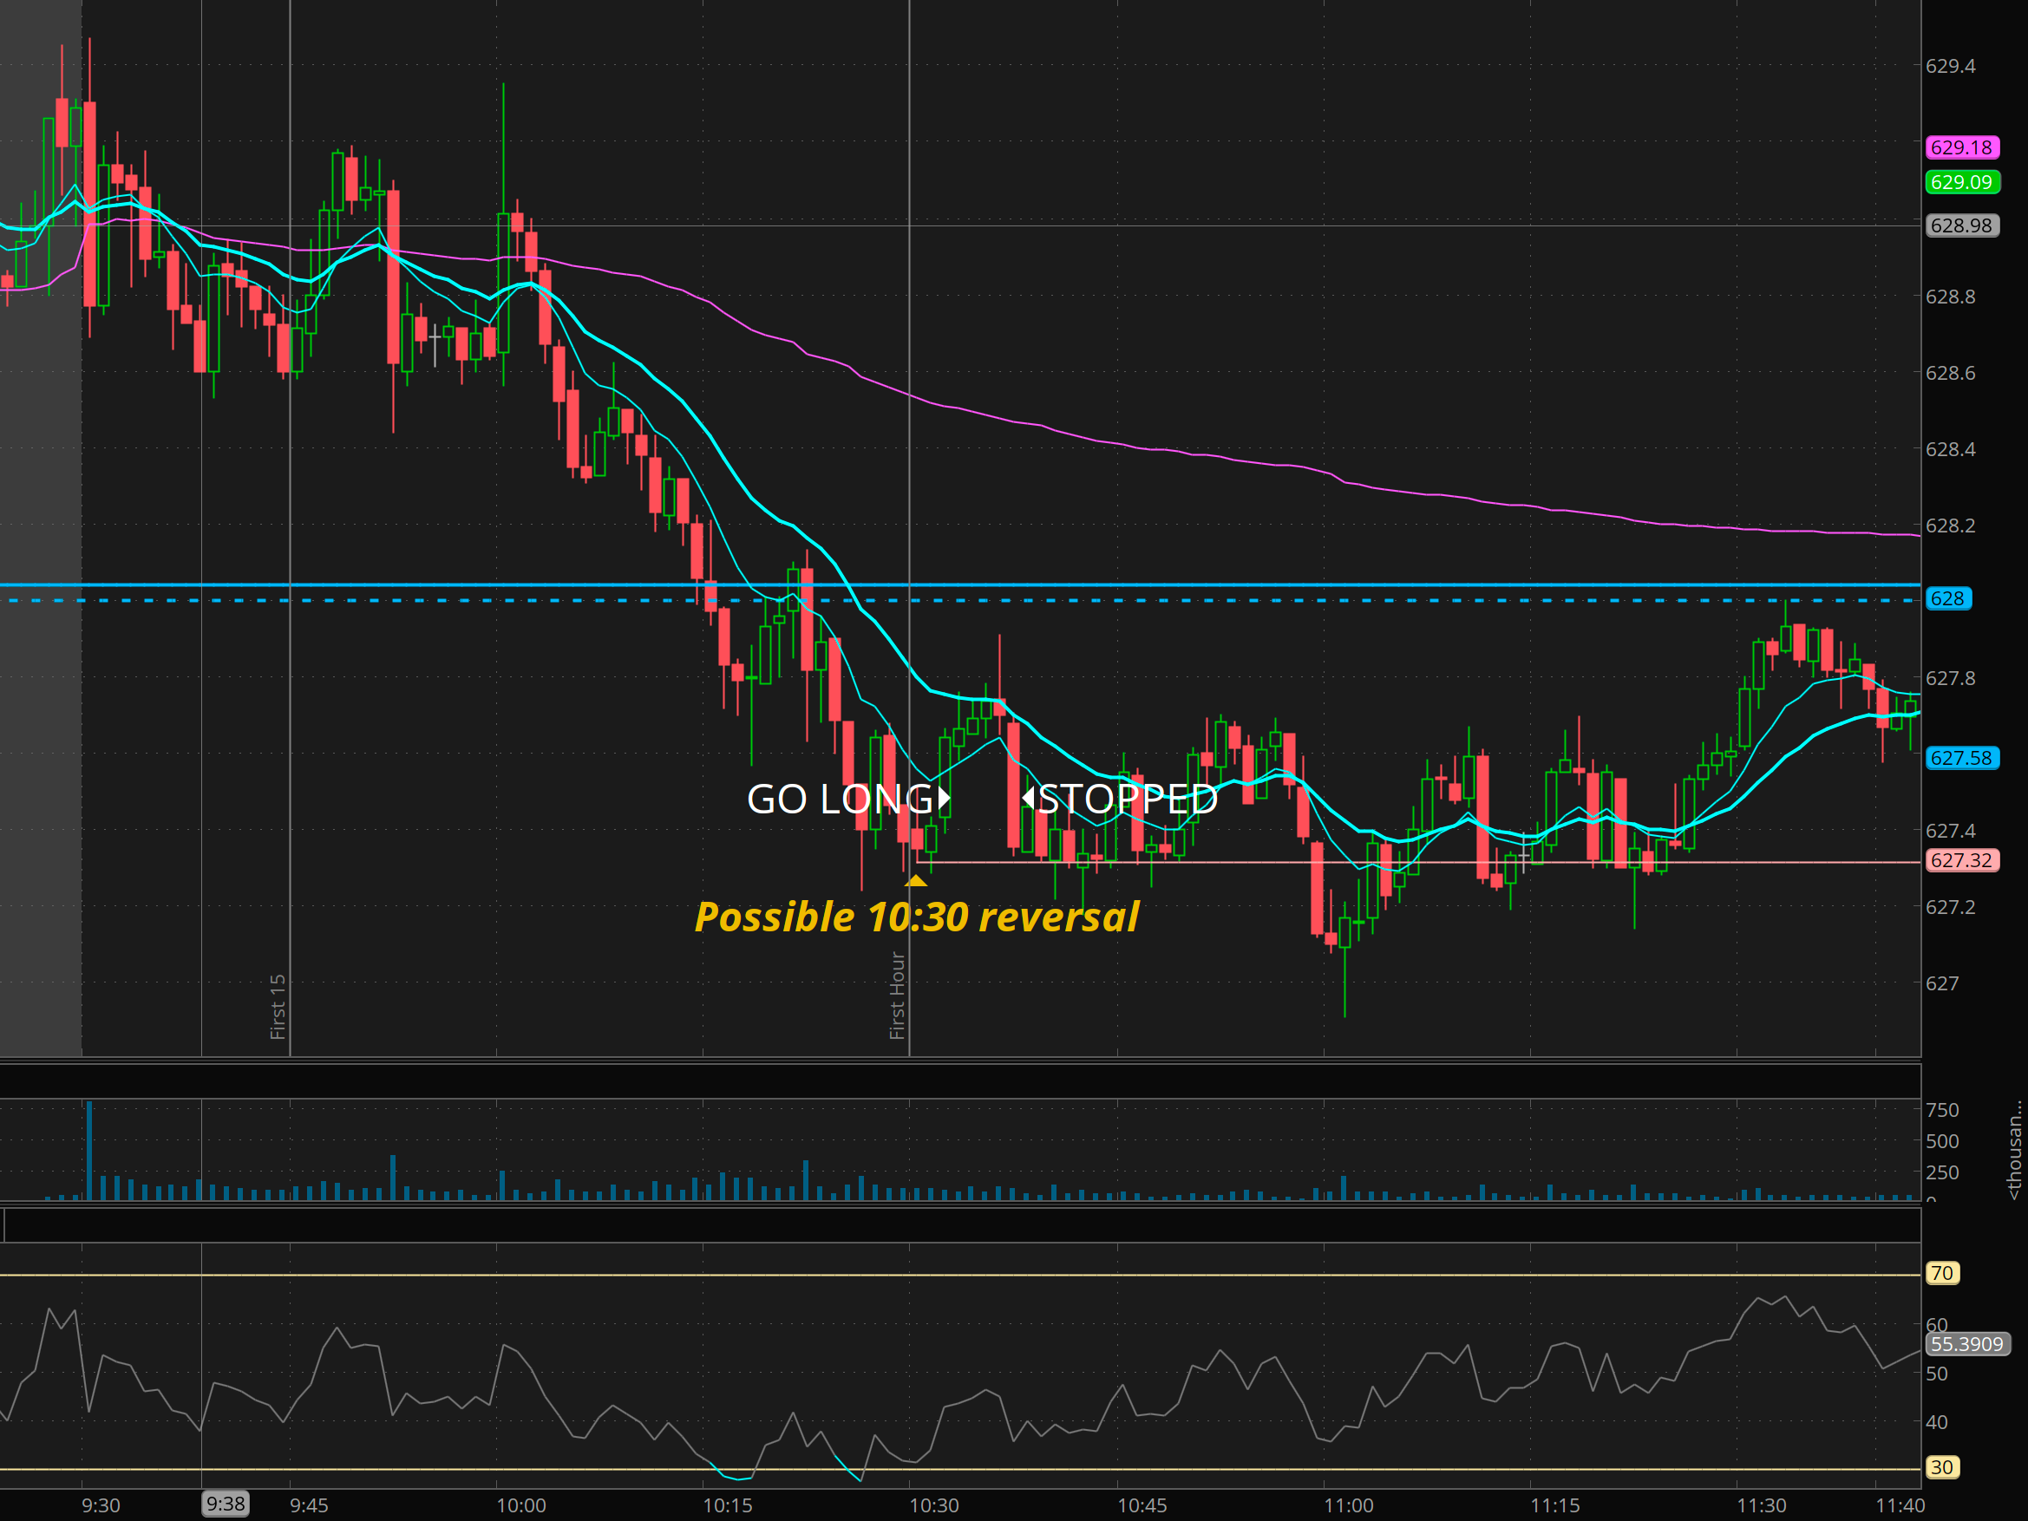Select the blue 628 price level bubble
This screenshot has width=2028, height=1521.
point(1947,598)
